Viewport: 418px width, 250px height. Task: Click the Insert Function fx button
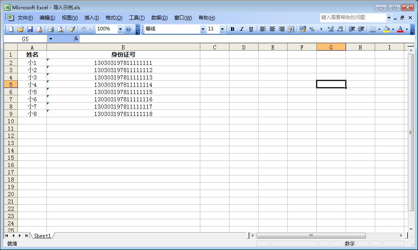click(x=76, y=39)
